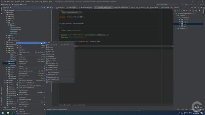Click vertical Database side tab
Viewport: 205px width, 115px height.
coord(204,11)
